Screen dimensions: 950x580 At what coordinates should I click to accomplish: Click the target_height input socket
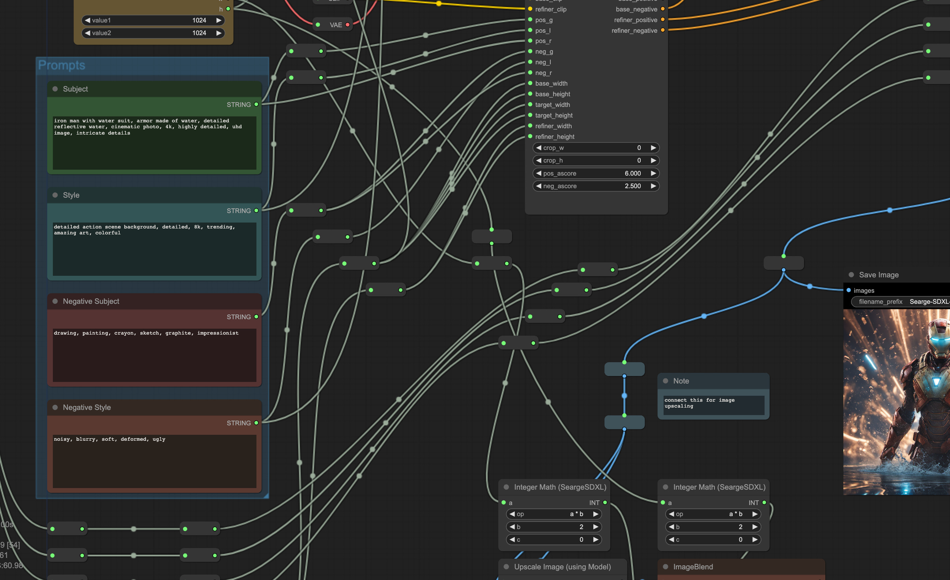tap(530, 115)
